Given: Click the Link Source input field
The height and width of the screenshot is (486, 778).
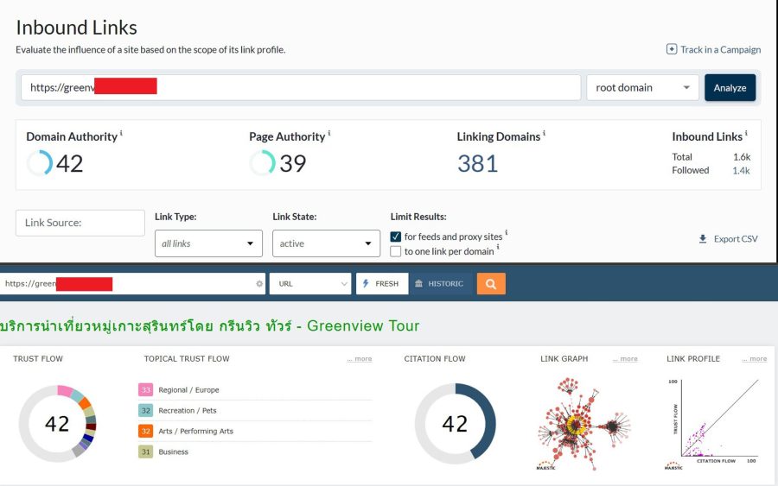Looking at the screenshot, I should [80, 223].
